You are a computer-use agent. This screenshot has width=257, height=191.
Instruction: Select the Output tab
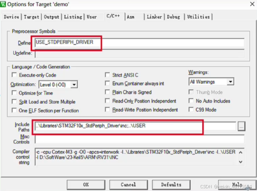pos(52,17)
